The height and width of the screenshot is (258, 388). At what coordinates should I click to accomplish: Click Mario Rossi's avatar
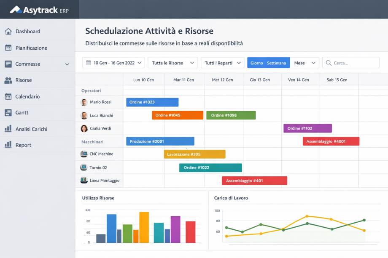tap(84, 102)
